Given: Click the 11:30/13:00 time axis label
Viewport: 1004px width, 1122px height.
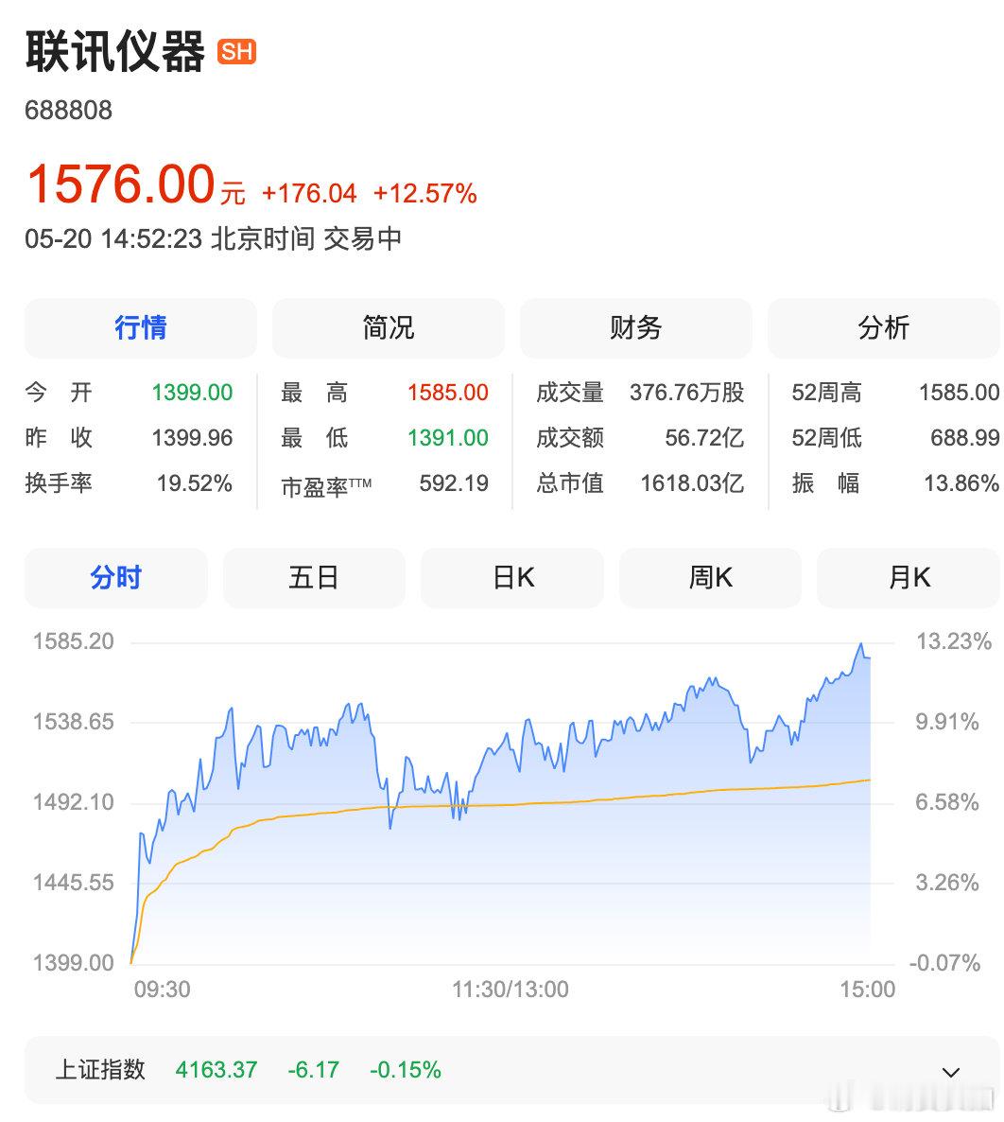Looking at the screenshot, I should click(510, 989).
